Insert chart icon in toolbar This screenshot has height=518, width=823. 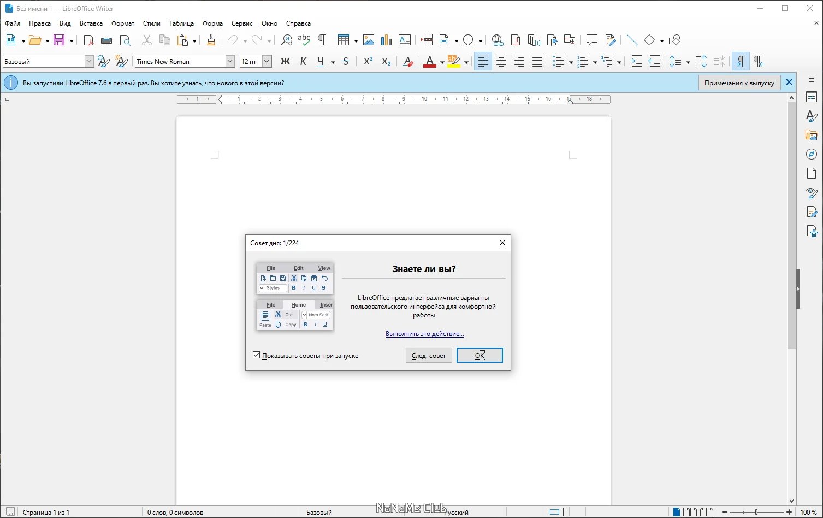coord(387,40)
